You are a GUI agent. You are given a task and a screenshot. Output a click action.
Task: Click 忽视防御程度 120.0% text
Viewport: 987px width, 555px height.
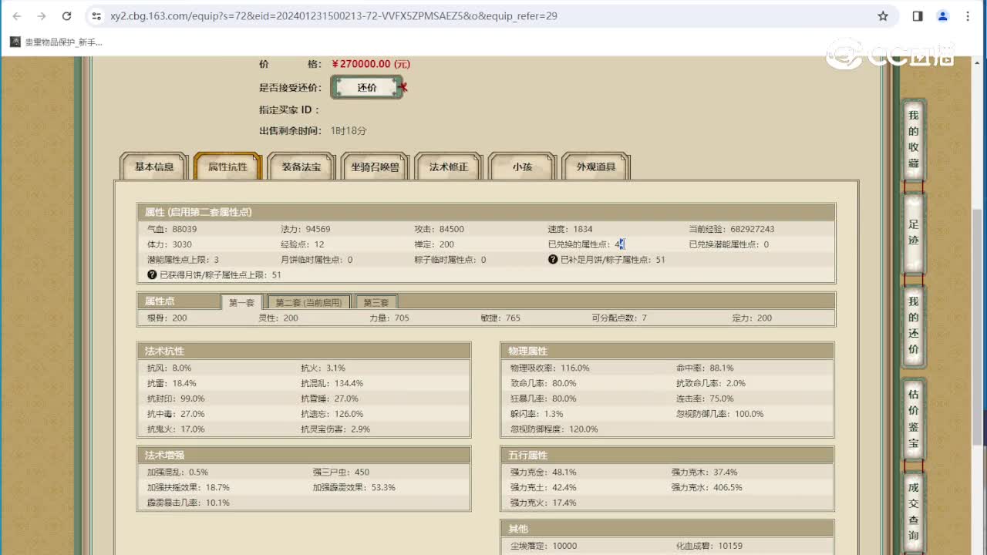(554, 429)
